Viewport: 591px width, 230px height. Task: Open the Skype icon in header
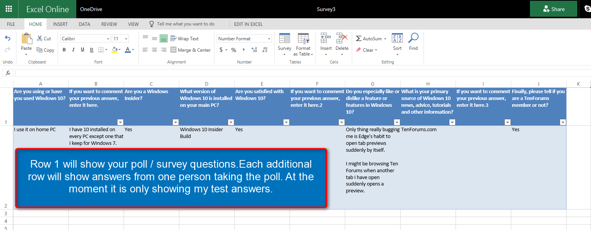pos(587,9)
